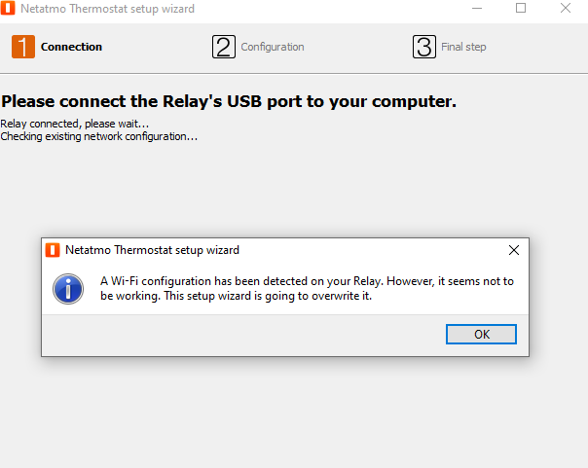Click the Netatmo logo in main window title bar

(8, 9)
